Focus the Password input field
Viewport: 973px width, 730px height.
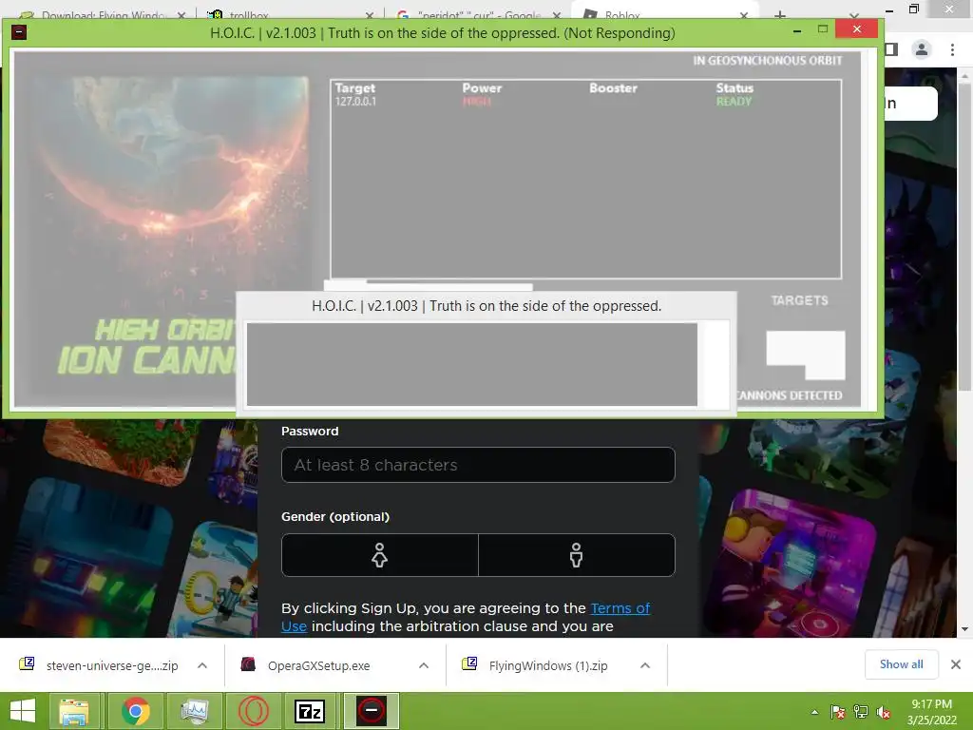coord(478,464)
